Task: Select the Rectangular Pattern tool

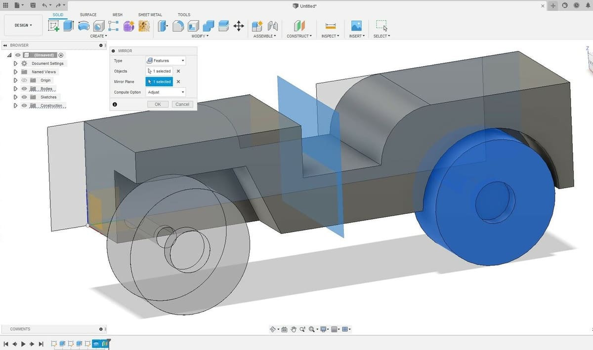Action: point(113,26)
